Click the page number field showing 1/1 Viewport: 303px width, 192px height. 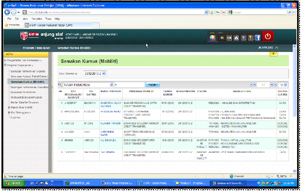pyautogui.click(x=263, y=85)
